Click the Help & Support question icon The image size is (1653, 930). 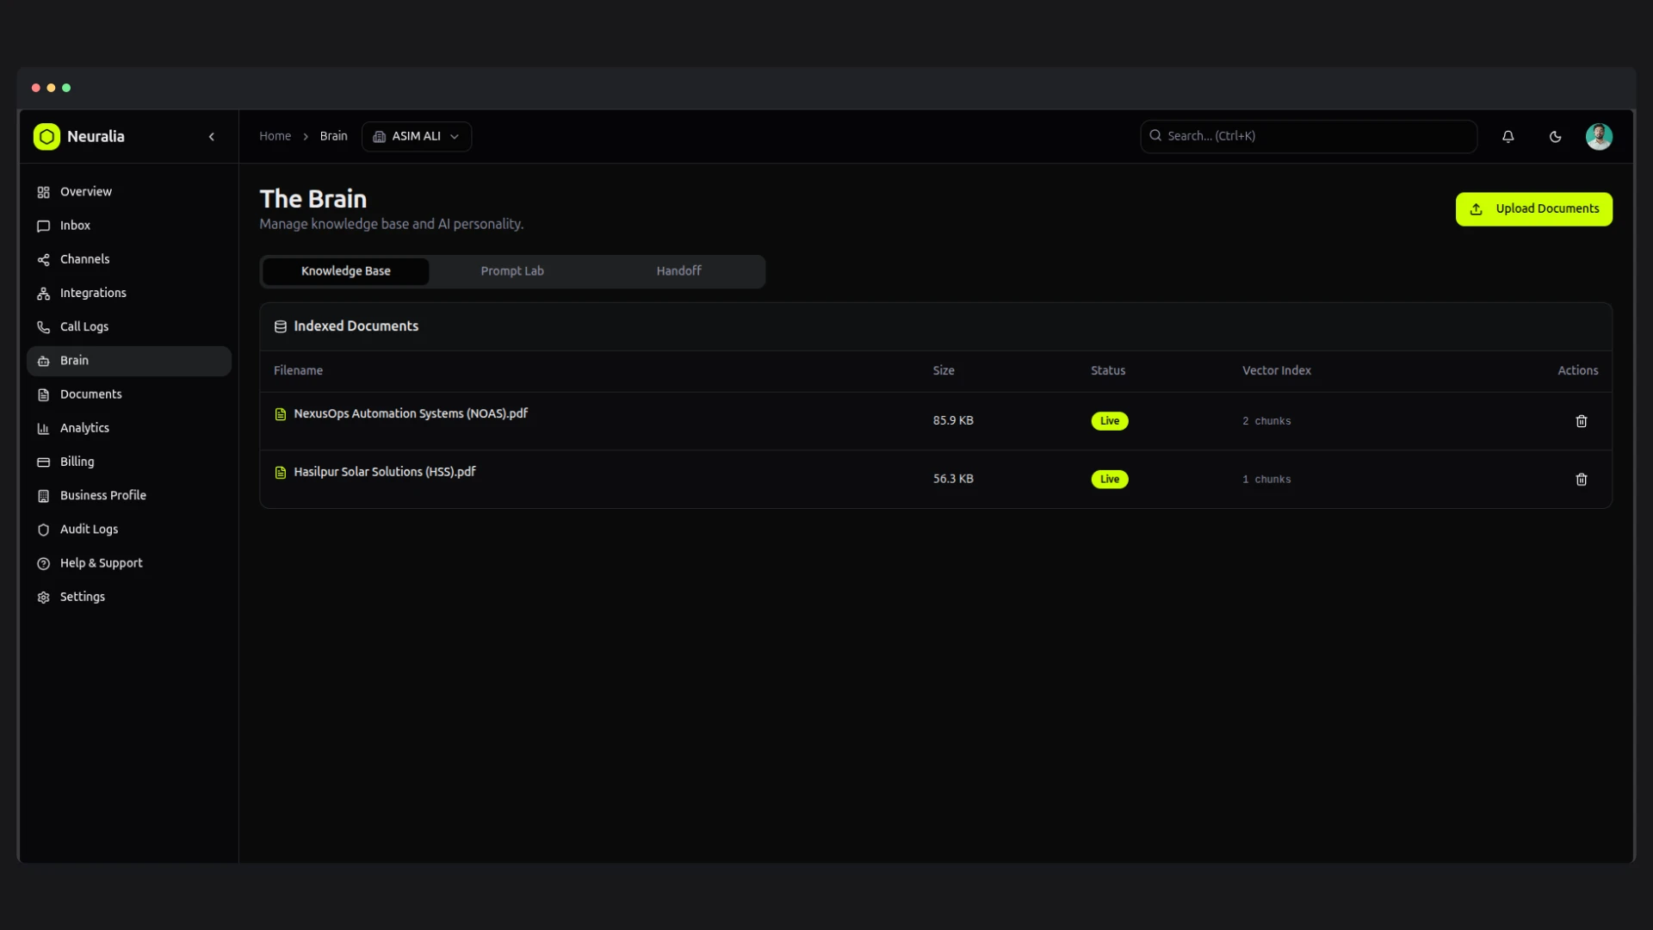43,563
